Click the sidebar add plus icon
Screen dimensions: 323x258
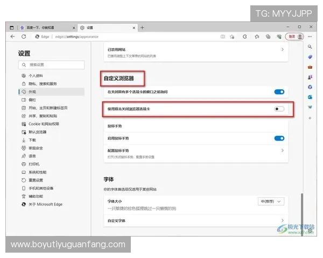click(310, 118)
